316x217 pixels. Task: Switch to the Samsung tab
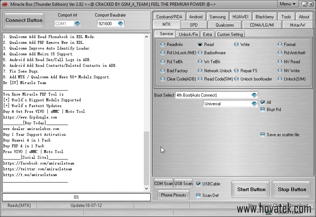click(x=217, y=17)
